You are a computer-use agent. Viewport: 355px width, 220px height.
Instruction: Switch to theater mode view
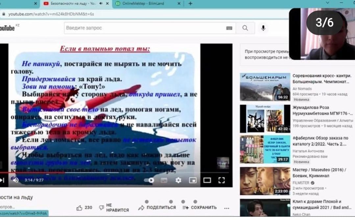207,180
